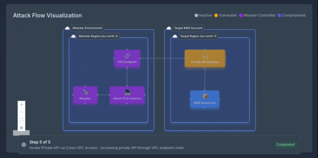
Task: Click the Attack Flow Visualization title
Action: (47, 15)
